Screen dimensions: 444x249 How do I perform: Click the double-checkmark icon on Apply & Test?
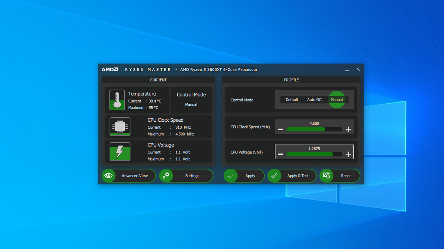[x=274, y=176]
